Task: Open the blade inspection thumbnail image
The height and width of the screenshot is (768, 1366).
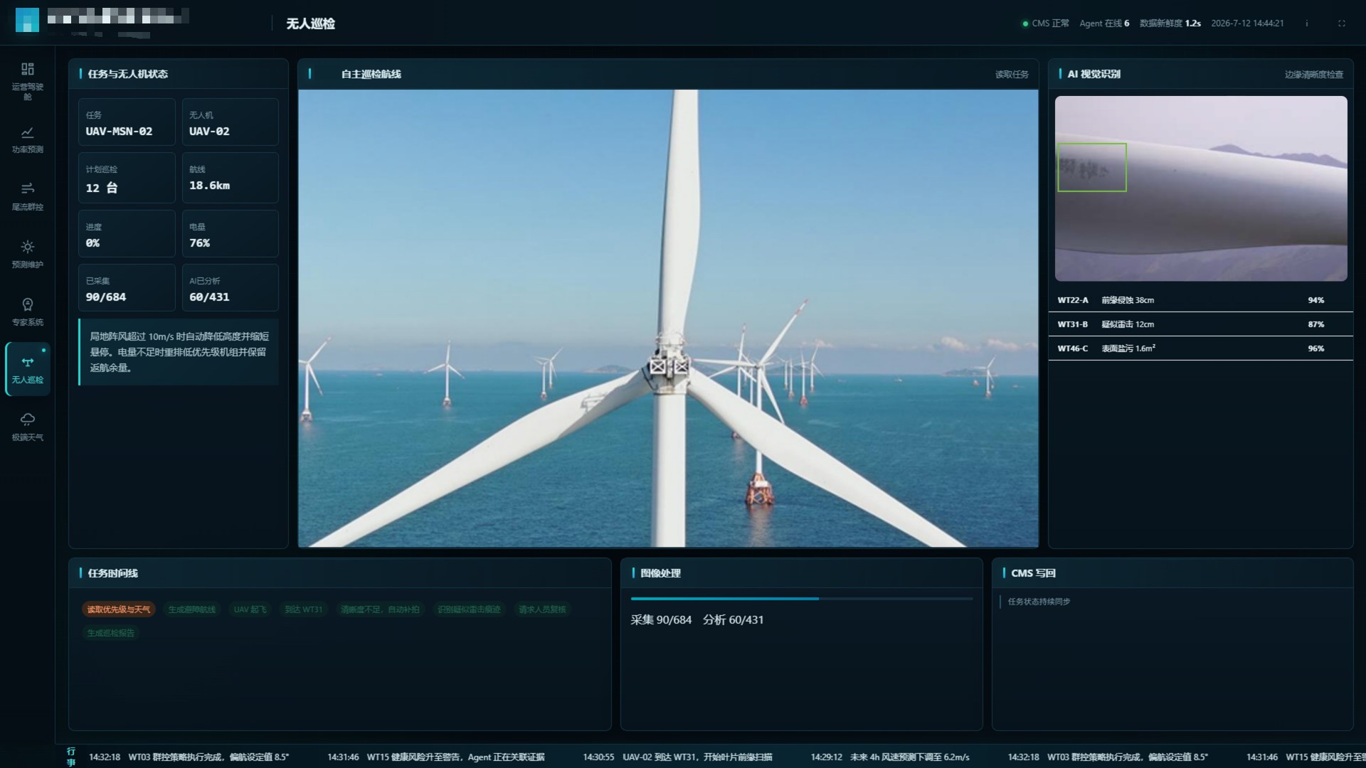Action: point(1201,188)
